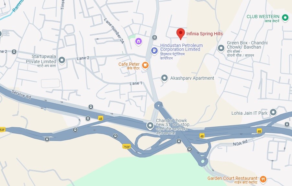The width and height of the screenshot is (292, 186).
Task: Select the CLUB WESTERN green marker
Action: pyautogui.click(x=285, y=18)
